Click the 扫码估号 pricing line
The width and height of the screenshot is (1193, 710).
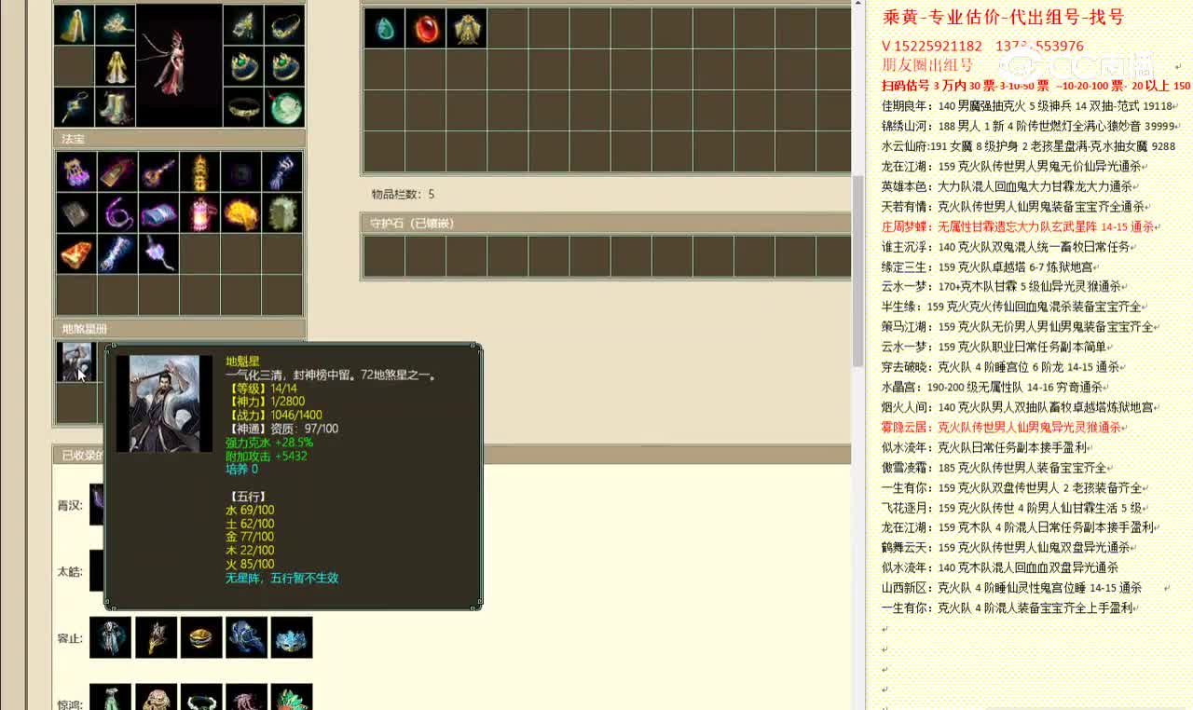[x=1036, y=86]
